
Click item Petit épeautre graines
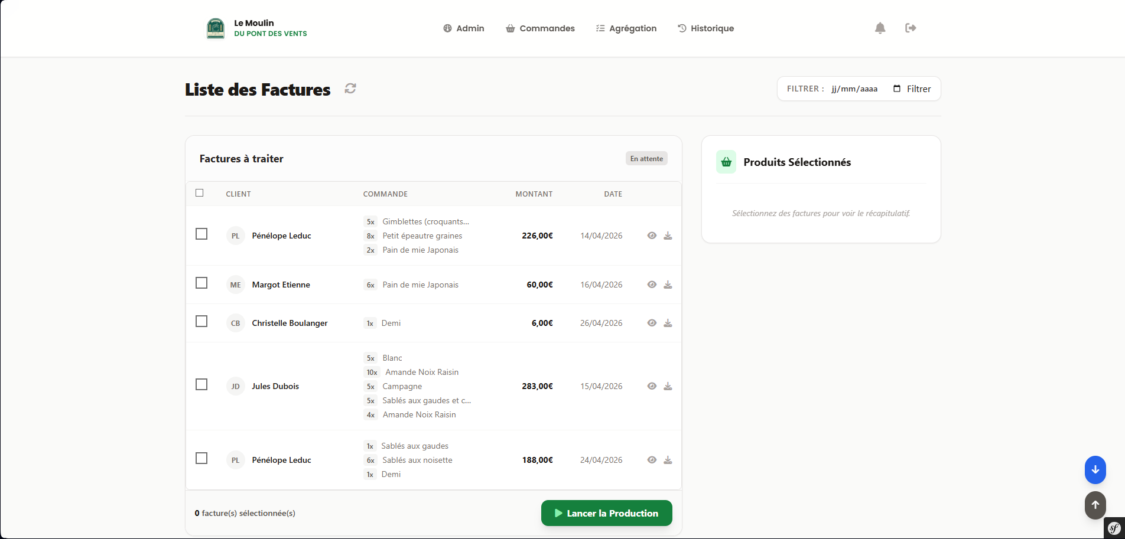(x=422, y=236)
